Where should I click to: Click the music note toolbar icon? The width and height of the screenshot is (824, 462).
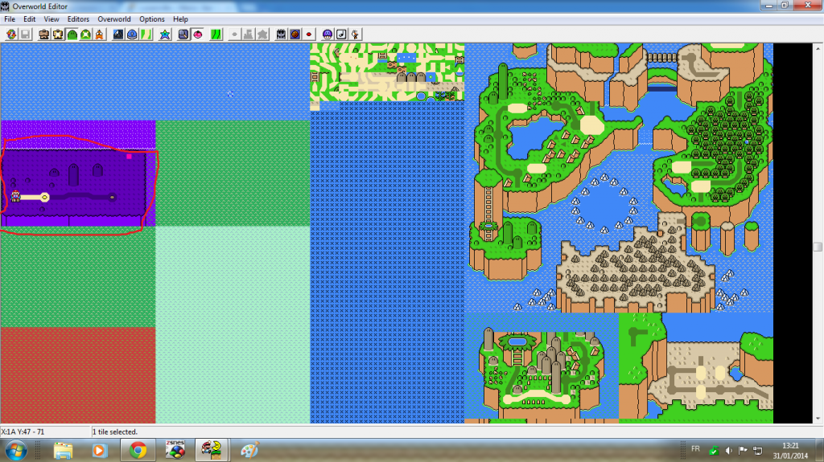pos(341,35)
